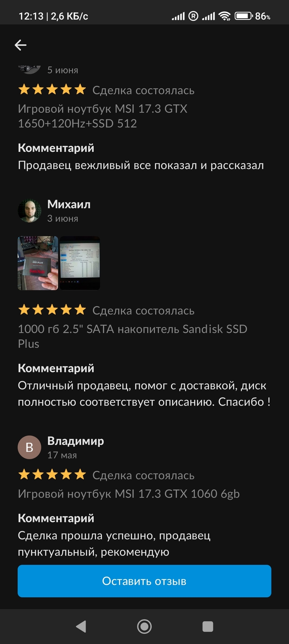Tap the reviewer name Михаил
Viewport: 289px width, 644px height.
point(69,204)
